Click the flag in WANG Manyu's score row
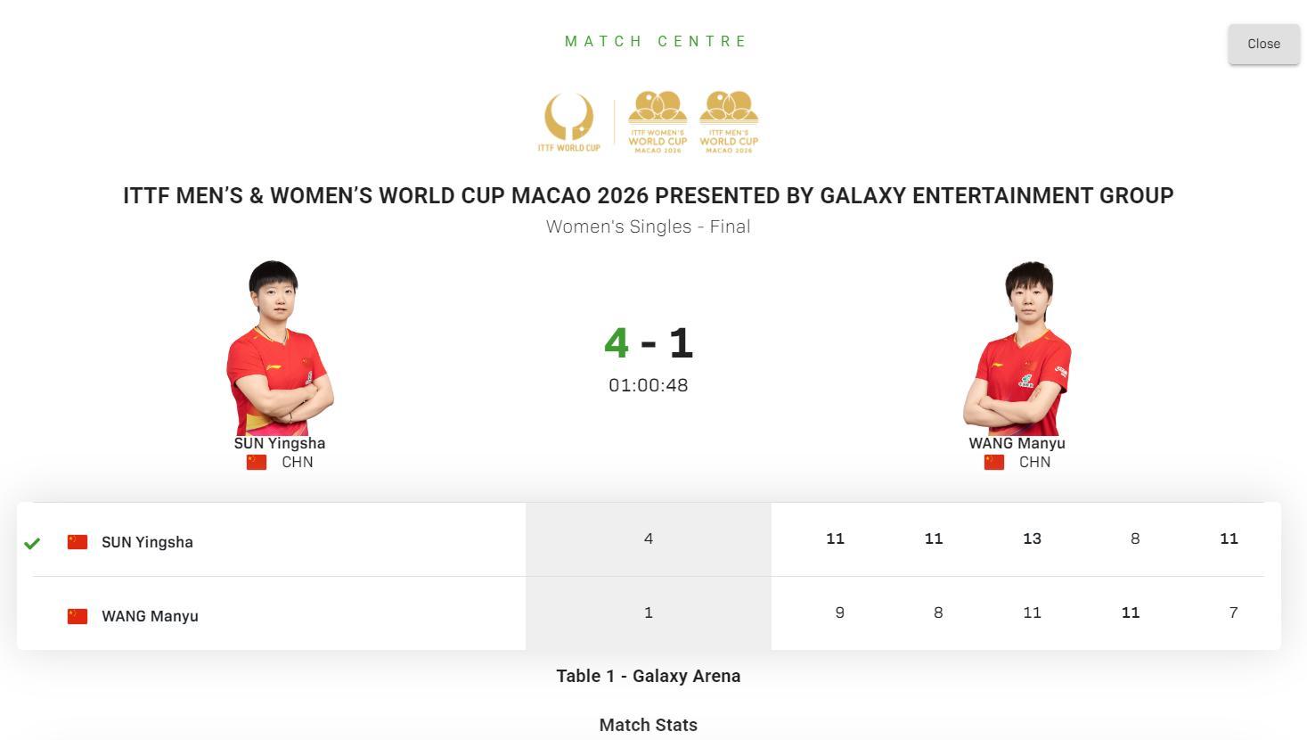The height and width of the screenshot is (740, 1307). (78, 616)
